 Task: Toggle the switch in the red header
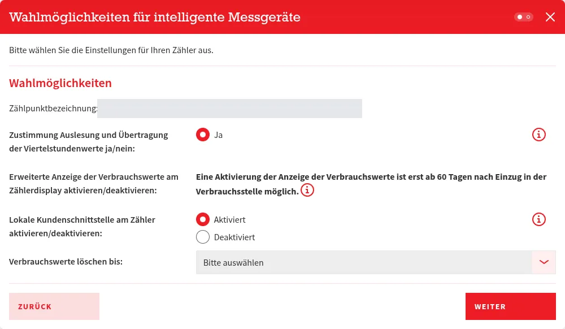click(x=524, y=17)
